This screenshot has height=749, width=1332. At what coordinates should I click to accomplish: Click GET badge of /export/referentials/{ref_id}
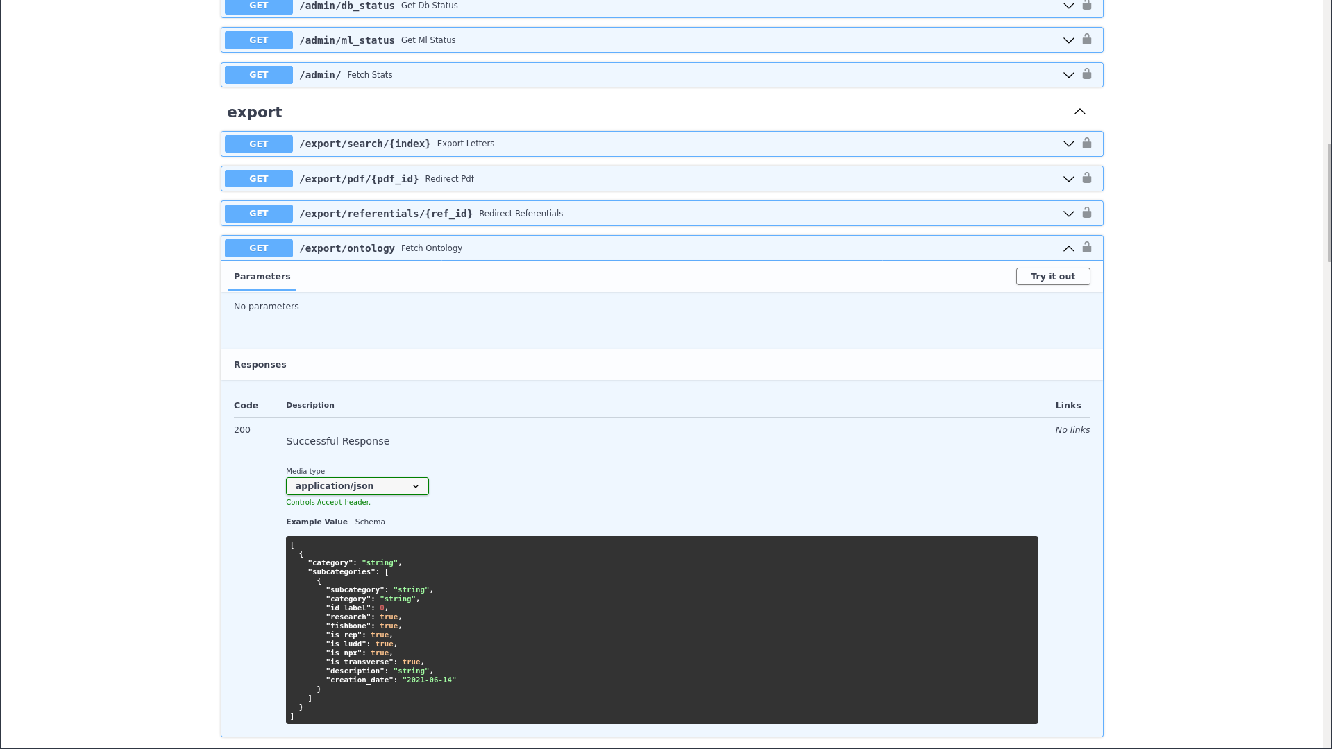pyautogui.click(x=259, y=214)
